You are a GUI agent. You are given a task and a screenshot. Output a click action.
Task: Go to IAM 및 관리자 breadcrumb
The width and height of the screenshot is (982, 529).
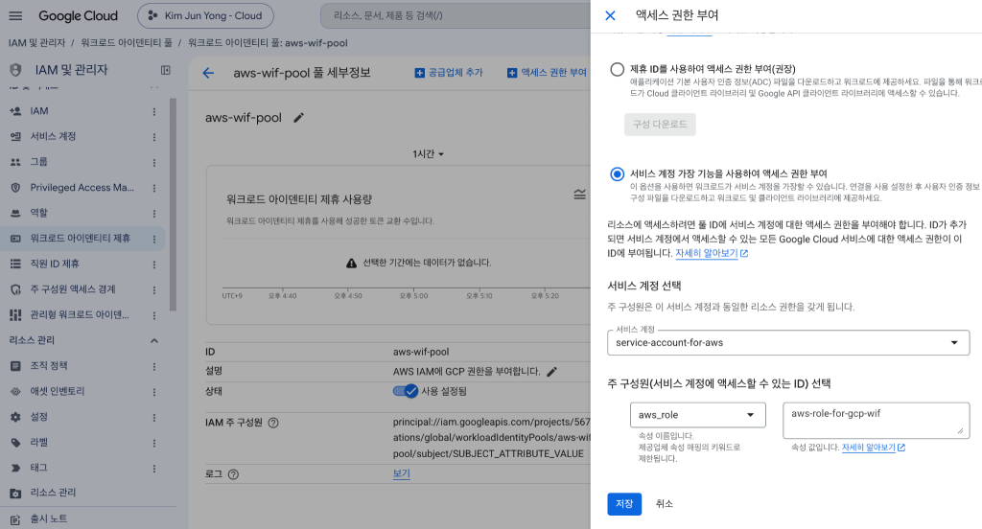click(x=37, y=42)
